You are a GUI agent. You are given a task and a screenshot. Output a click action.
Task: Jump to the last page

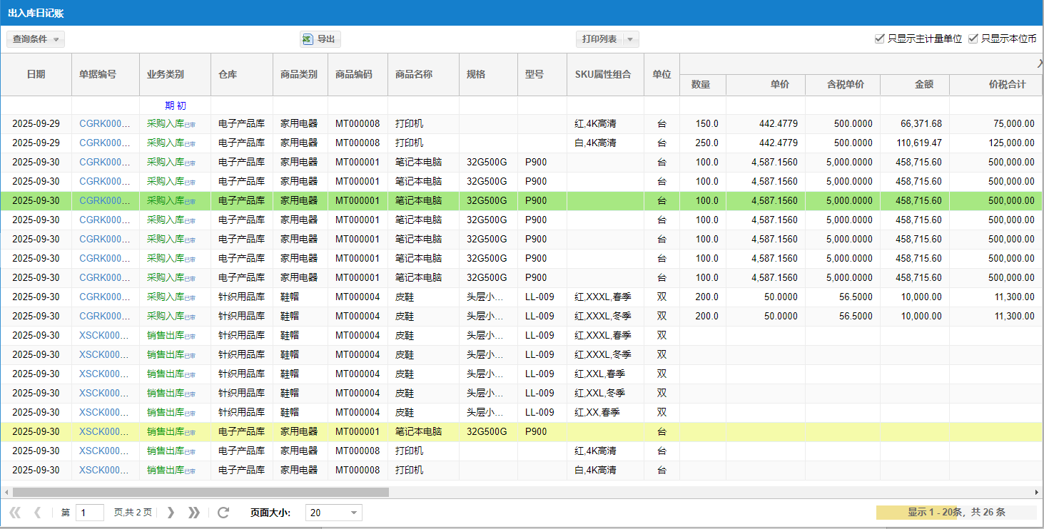click(x=193, y=513)
